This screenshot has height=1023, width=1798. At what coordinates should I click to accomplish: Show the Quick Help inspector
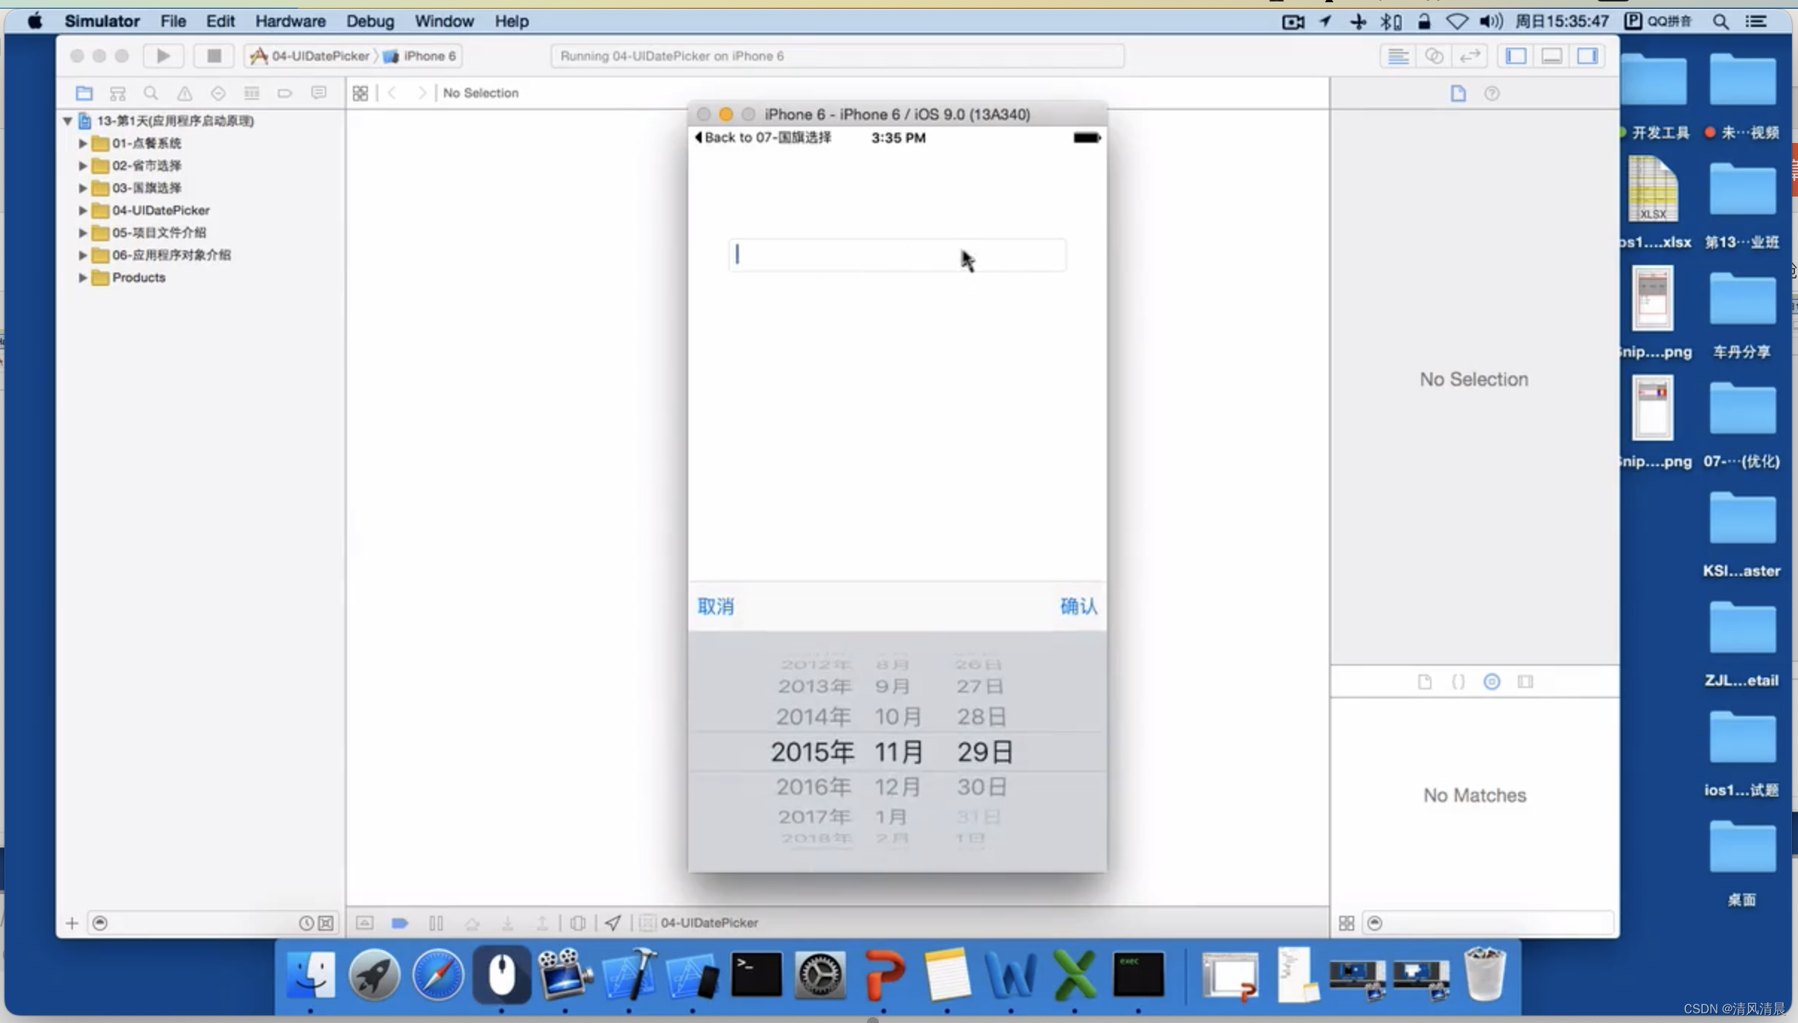[x=1492, y=93]
